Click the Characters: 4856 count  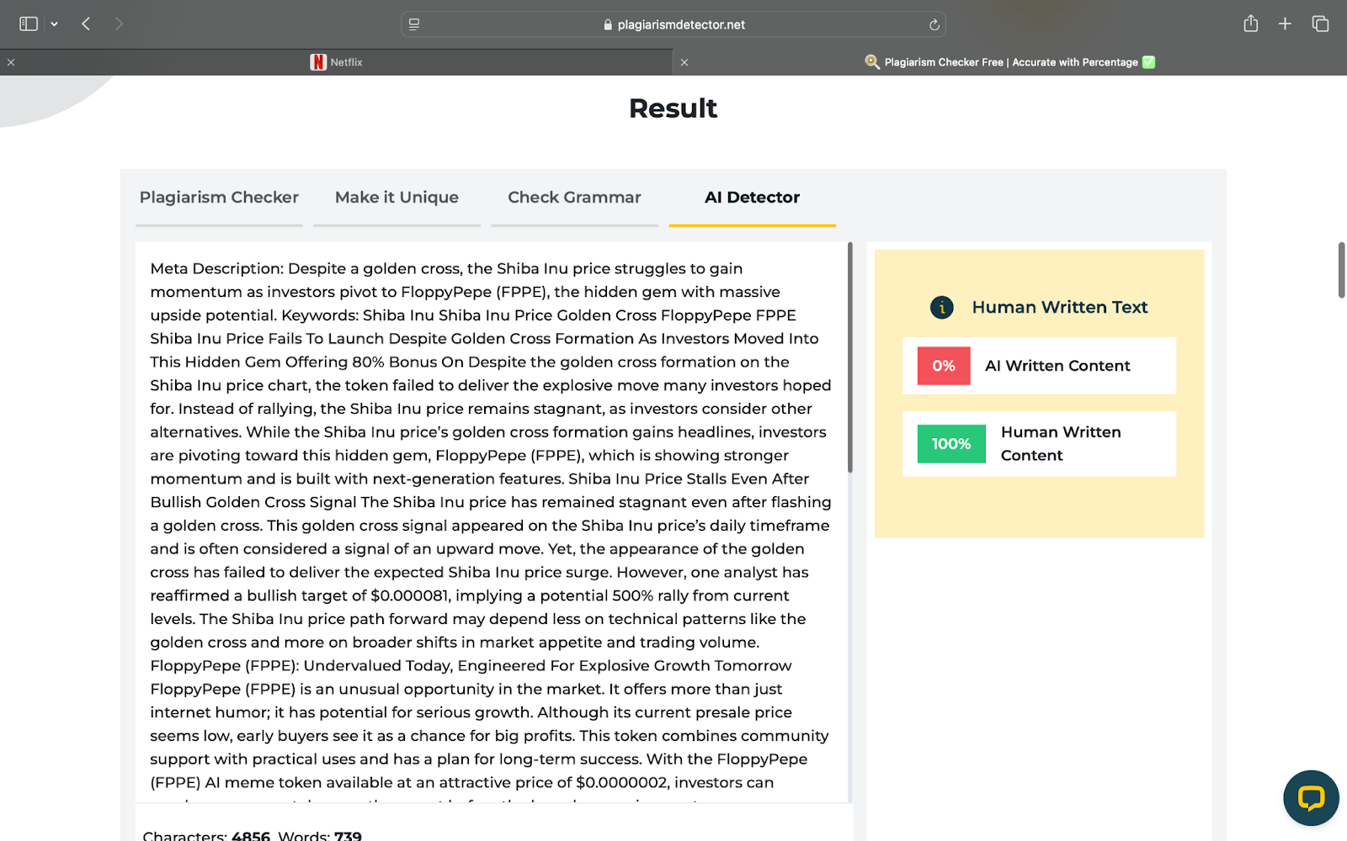pyautogui.click(x=206, y=836)
